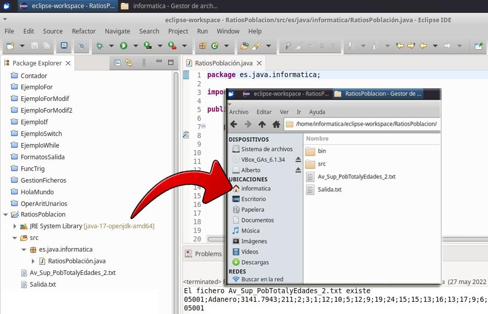Eject the Alberto device
The width and height of the screenshot is (488, 314).
coord(298,170)
